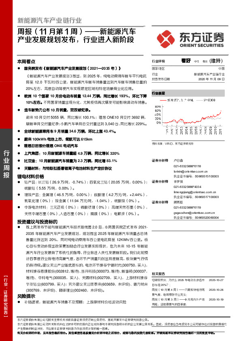Open related report 为什么2025年电动车渗透率

(x=178, y=282)
